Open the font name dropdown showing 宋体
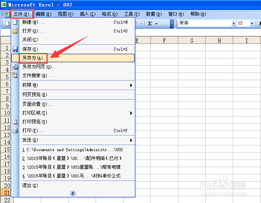 234,24
